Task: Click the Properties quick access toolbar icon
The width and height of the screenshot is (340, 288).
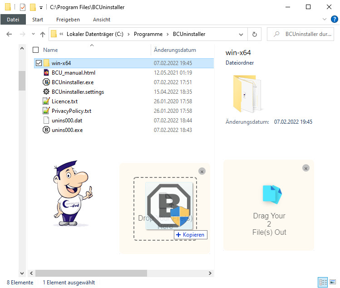Action: click(22, 7)
